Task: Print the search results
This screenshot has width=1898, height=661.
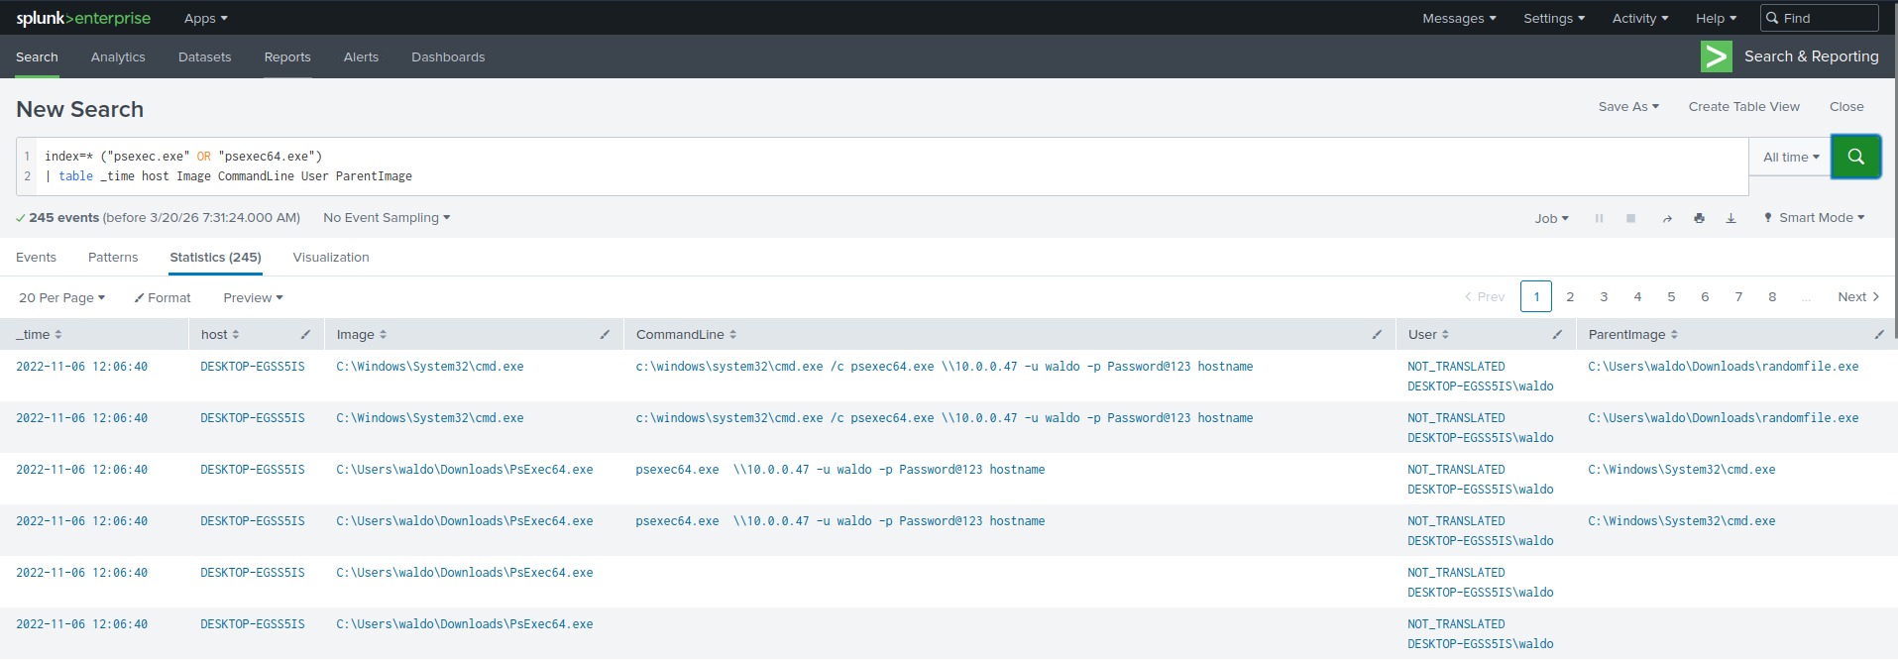Action: pyautogui.click(x=1699, y=218)
